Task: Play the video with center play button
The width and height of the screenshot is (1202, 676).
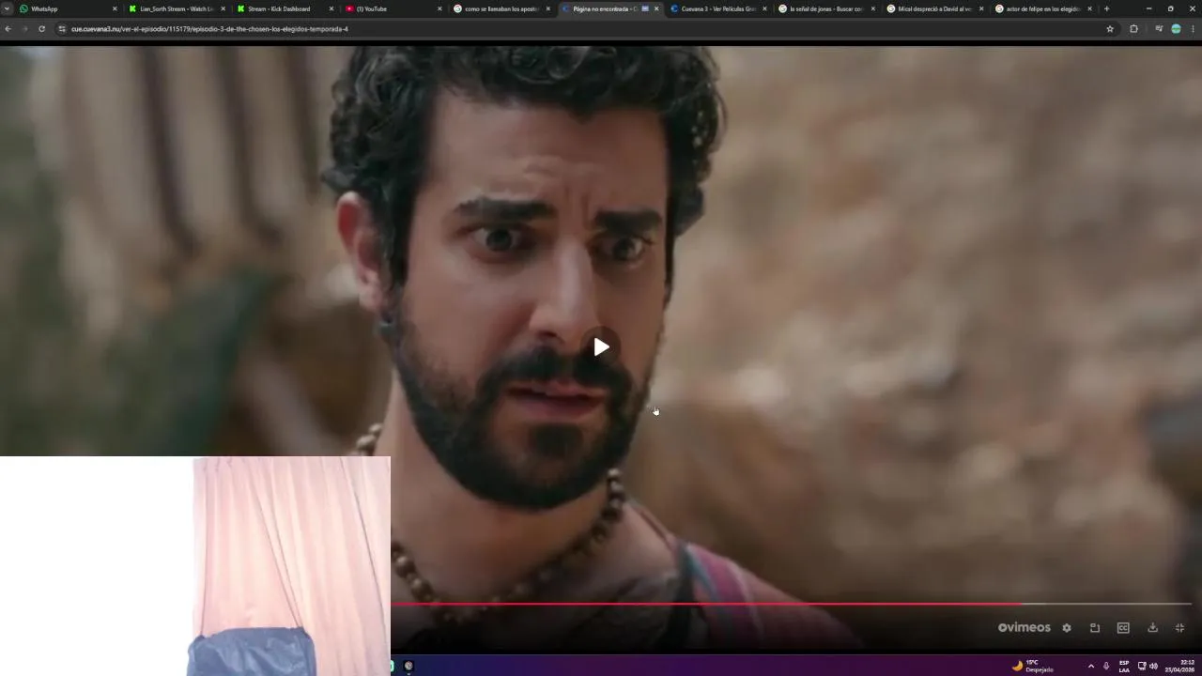Action: [x=601, y=347]
